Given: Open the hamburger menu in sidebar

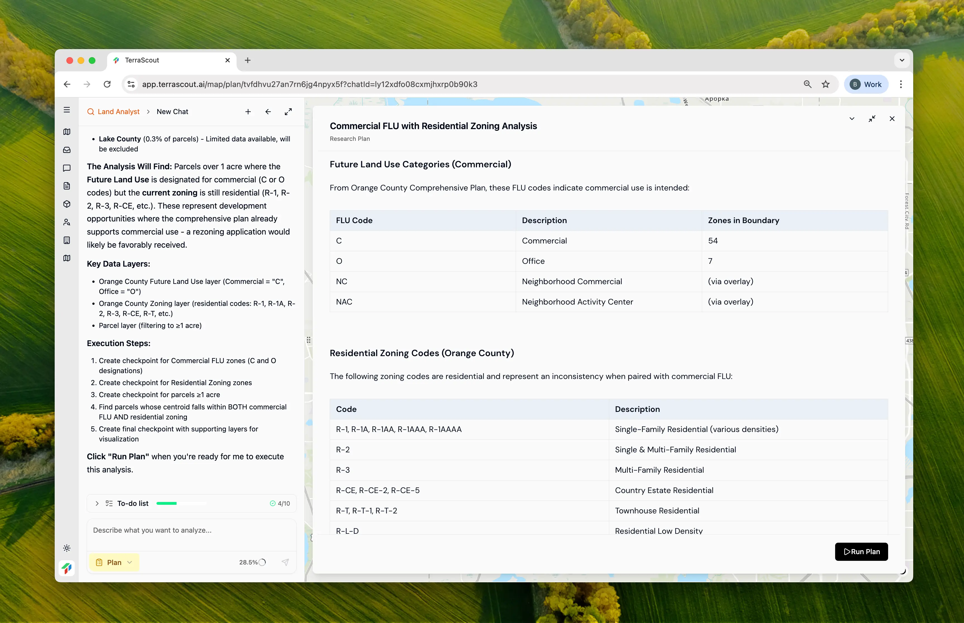Looking at the screenshot, I should (x=67, y=110).
